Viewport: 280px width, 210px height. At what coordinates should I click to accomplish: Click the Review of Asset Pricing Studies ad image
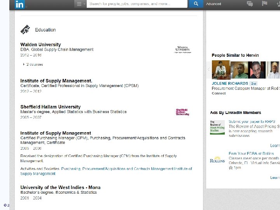(x=217, y=128)
